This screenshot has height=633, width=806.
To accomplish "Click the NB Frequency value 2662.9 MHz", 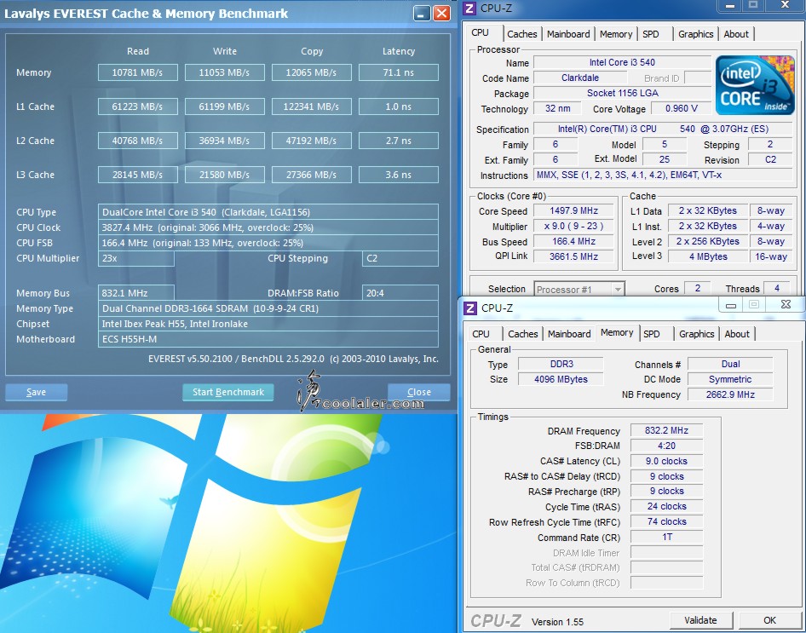I will 730,394.
